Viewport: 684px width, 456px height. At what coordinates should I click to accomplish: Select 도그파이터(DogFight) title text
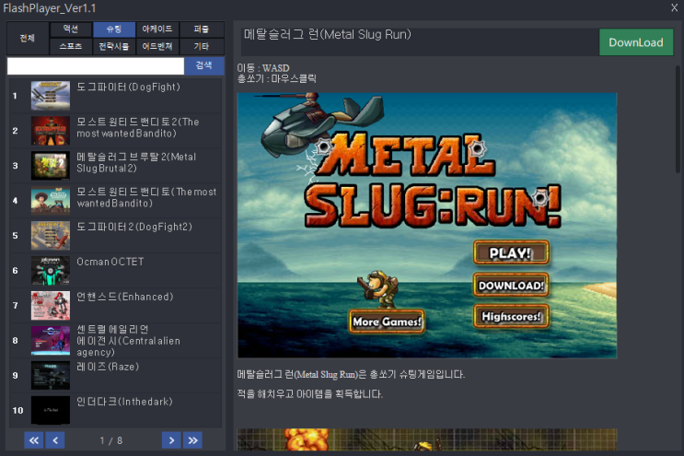point(128,87)
